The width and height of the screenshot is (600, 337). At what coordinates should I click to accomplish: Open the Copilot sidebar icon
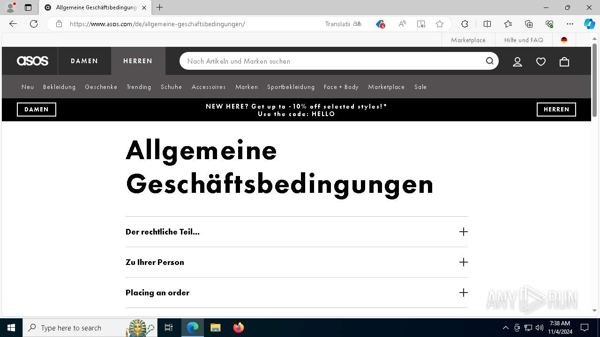589,24
